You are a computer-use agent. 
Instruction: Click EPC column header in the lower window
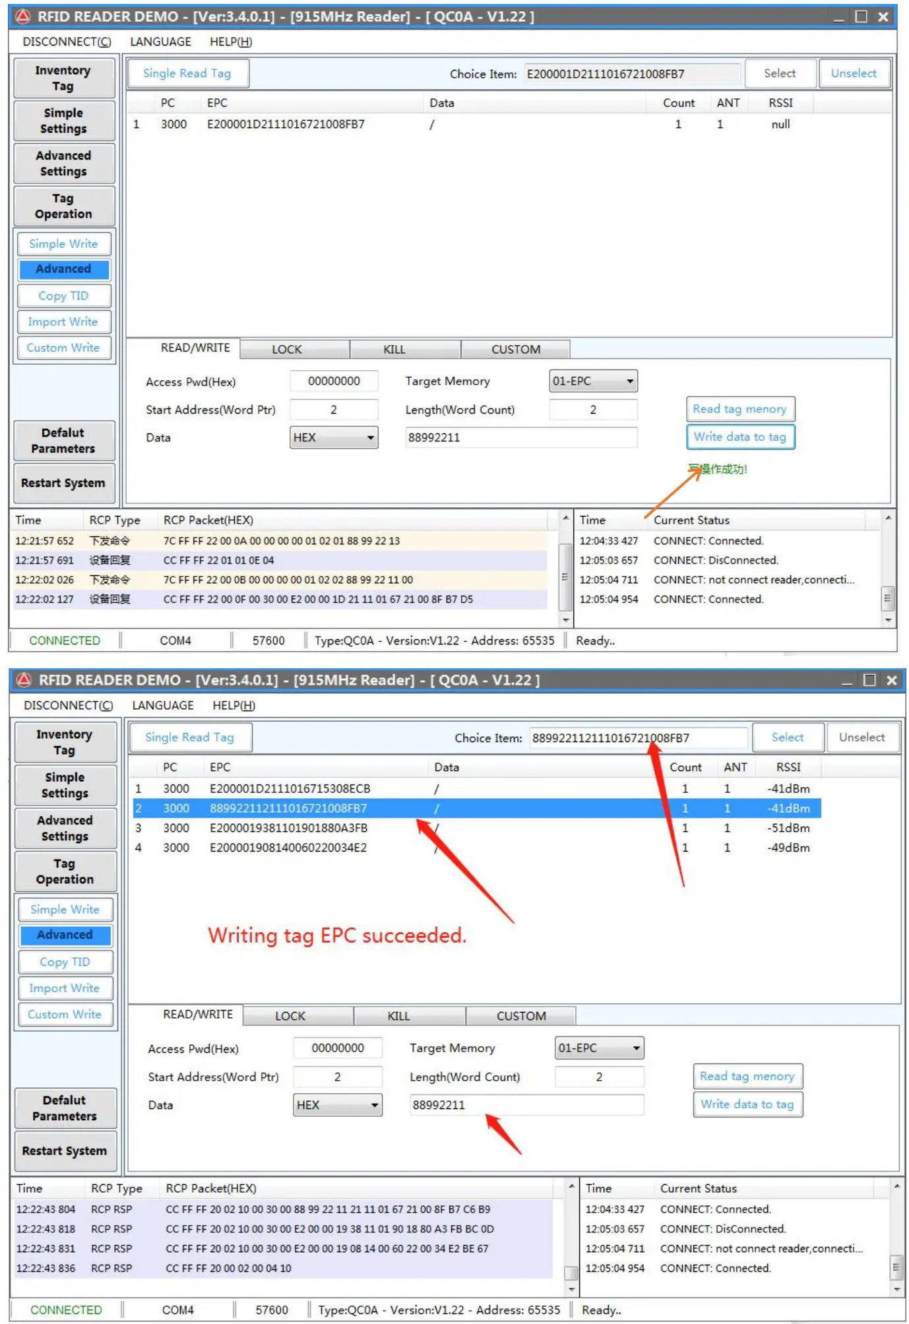pos(316,767)
